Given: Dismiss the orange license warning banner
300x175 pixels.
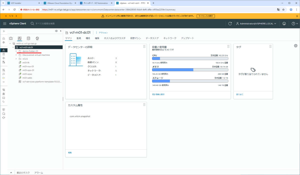Looking at the screenshot, I should [x=297, y=16].
